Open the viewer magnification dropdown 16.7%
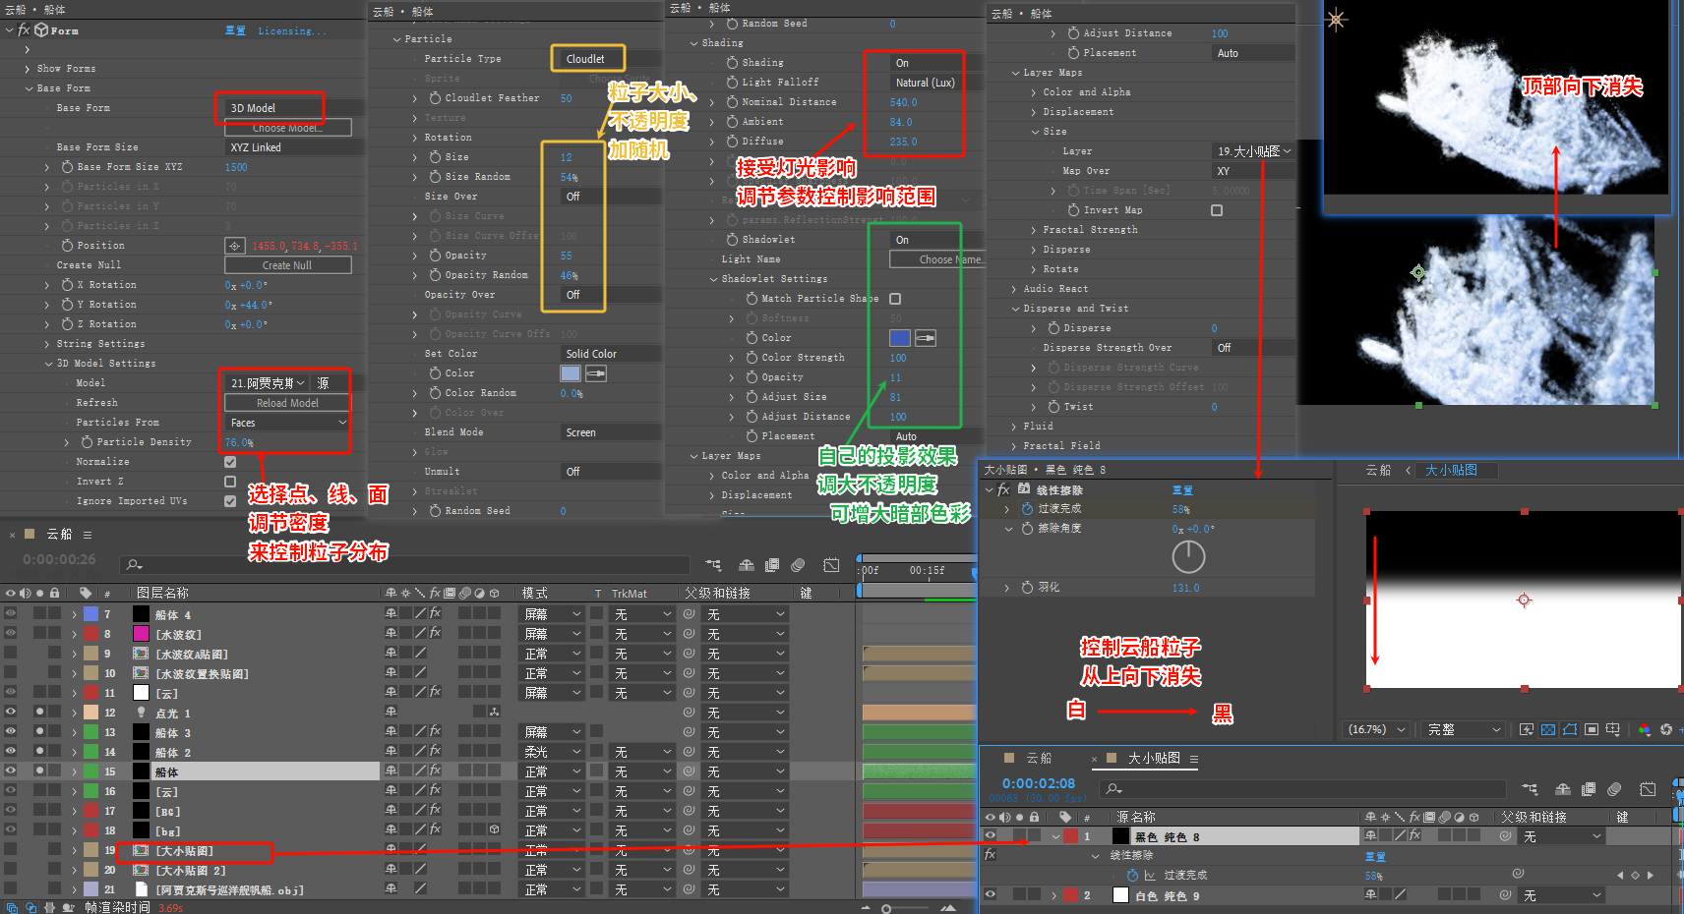The width and height of the screenshot is (1684, 914). pyautogui.click(x=1376, y=729)
